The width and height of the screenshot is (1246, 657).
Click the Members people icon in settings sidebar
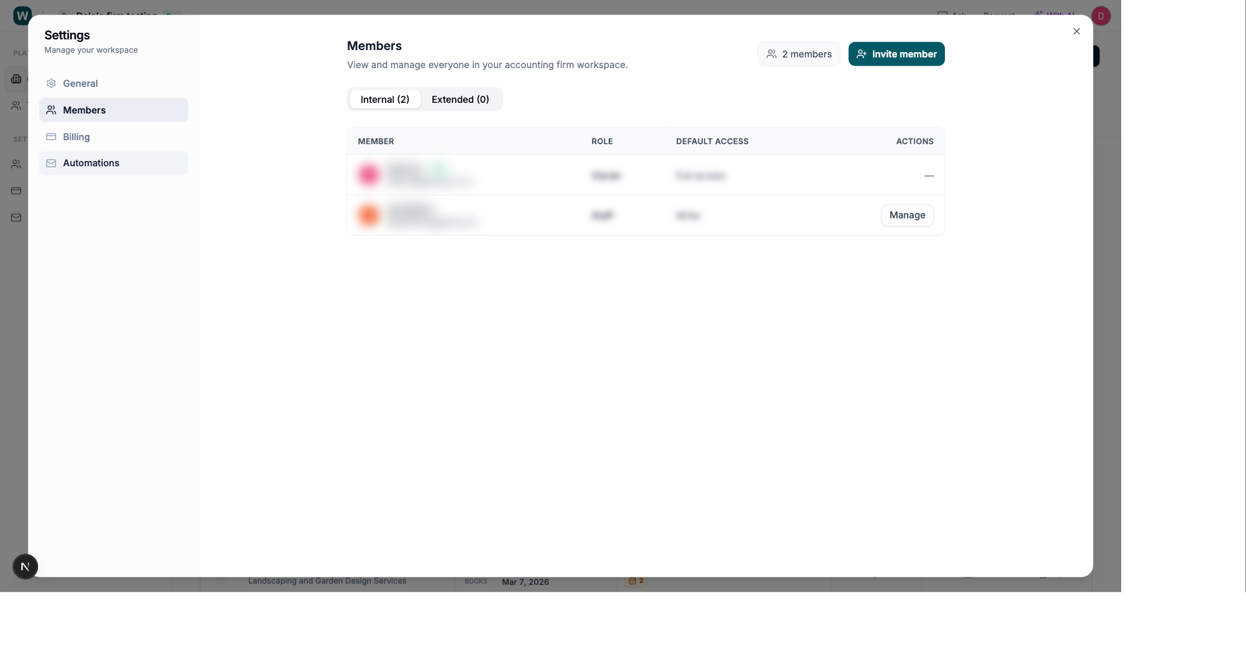[51, 110]
